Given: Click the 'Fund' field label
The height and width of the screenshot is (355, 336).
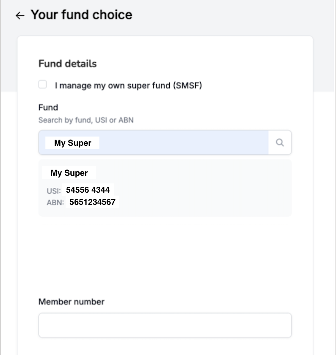Looking at the screenshot, I should pyautogui.click(x=48, y=107).
